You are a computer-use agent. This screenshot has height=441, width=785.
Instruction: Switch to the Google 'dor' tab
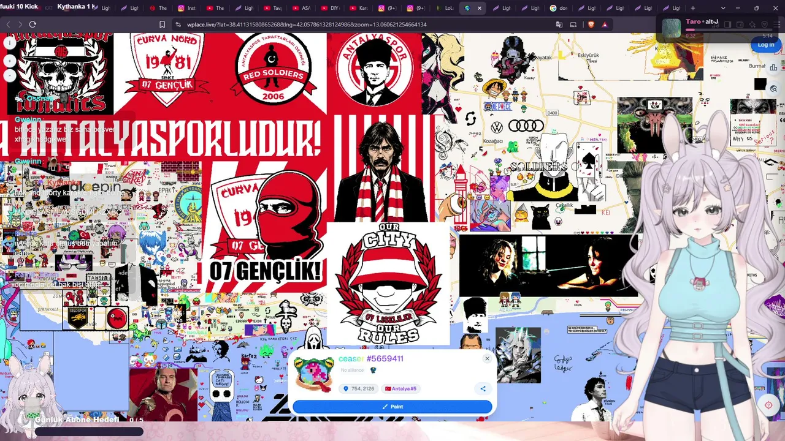(558, 8)
